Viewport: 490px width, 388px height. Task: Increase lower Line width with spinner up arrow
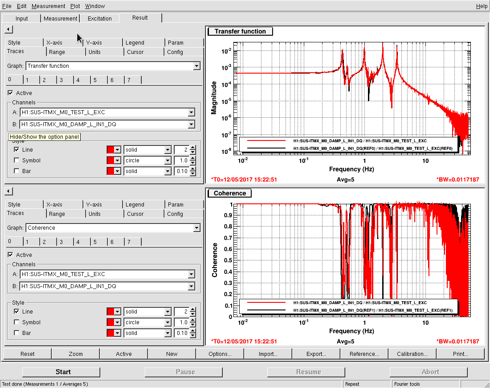(x=193, y=310)
